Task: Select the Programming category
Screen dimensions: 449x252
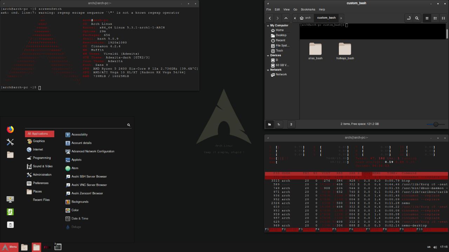Action: pos(39,158)
